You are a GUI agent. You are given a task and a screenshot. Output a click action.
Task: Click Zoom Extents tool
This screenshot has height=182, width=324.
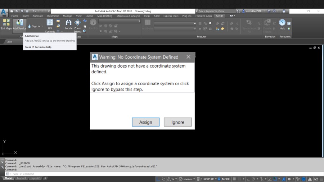click(77, 26)
